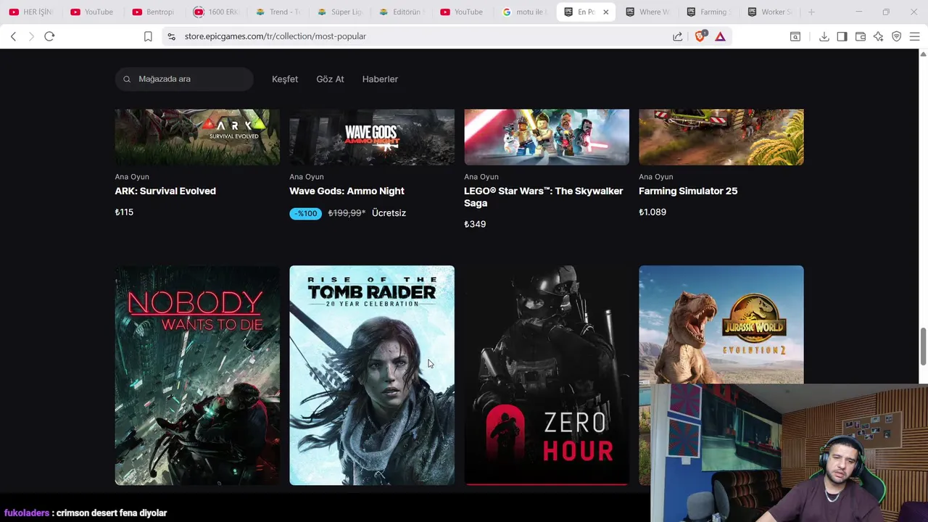Viewport: 928px width, 522px height.
Task: Add a new tab with the plus button
Action: 811,12
